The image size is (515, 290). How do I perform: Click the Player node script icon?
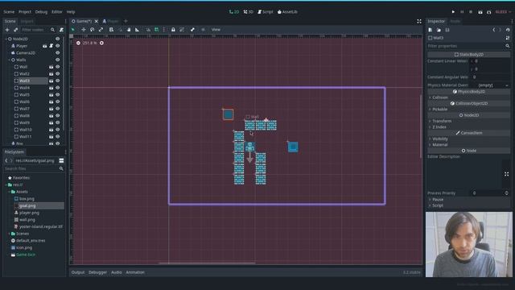coord(51,46)
